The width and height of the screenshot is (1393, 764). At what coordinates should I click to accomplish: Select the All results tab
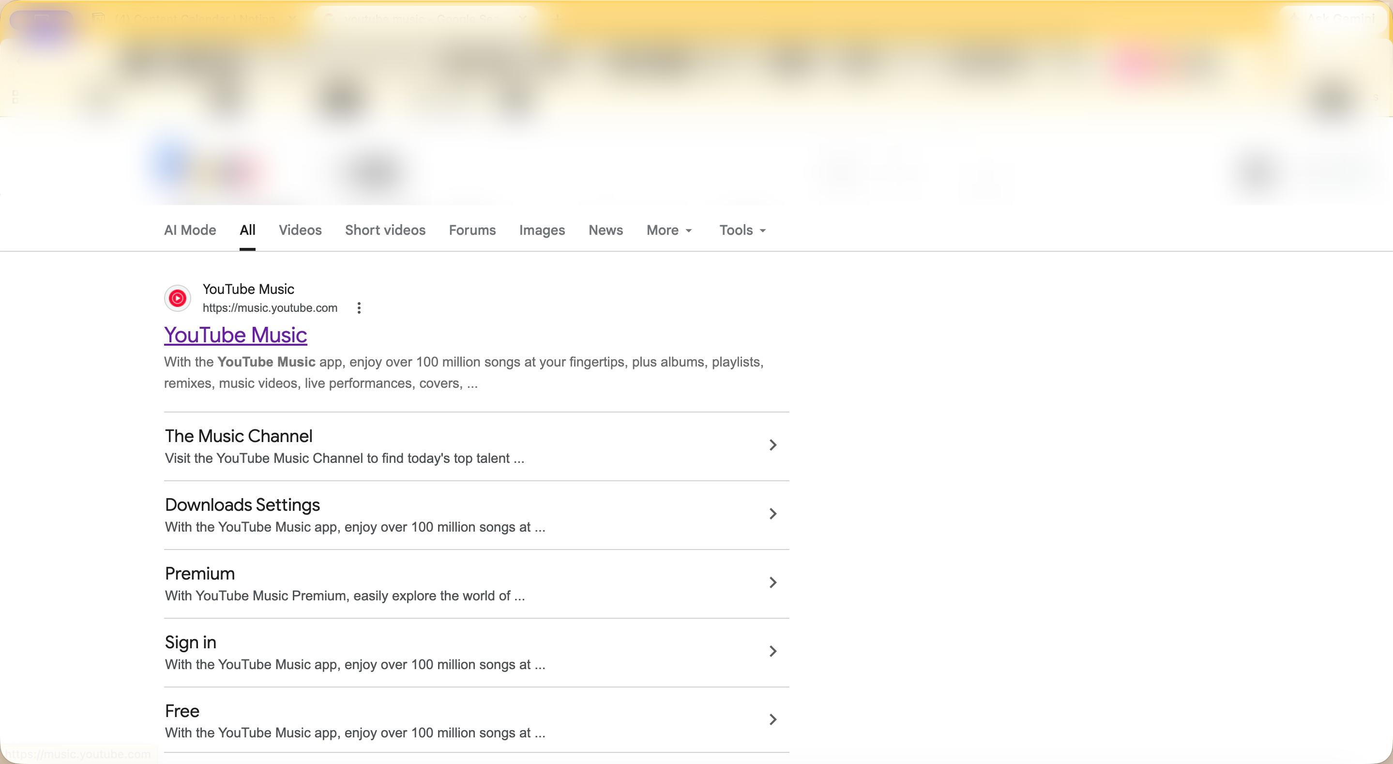248,230
